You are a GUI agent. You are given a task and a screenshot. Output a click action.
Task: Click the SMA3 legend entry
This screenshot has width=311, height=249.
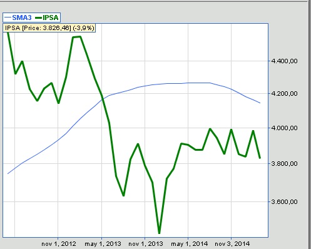pos(18,18)
